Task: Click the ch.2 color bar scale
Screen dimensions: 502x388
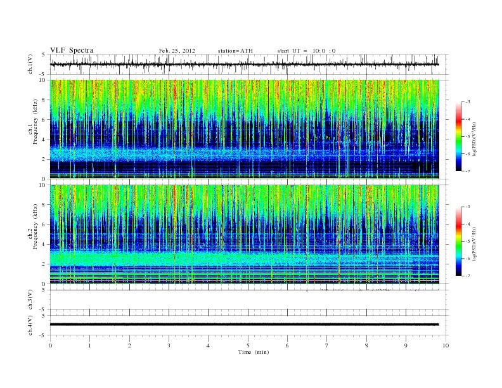Action: [459, 242]
